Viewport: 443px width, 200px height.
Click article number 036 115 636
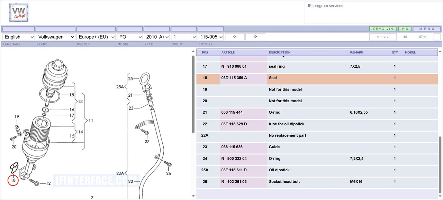point(232,147)
